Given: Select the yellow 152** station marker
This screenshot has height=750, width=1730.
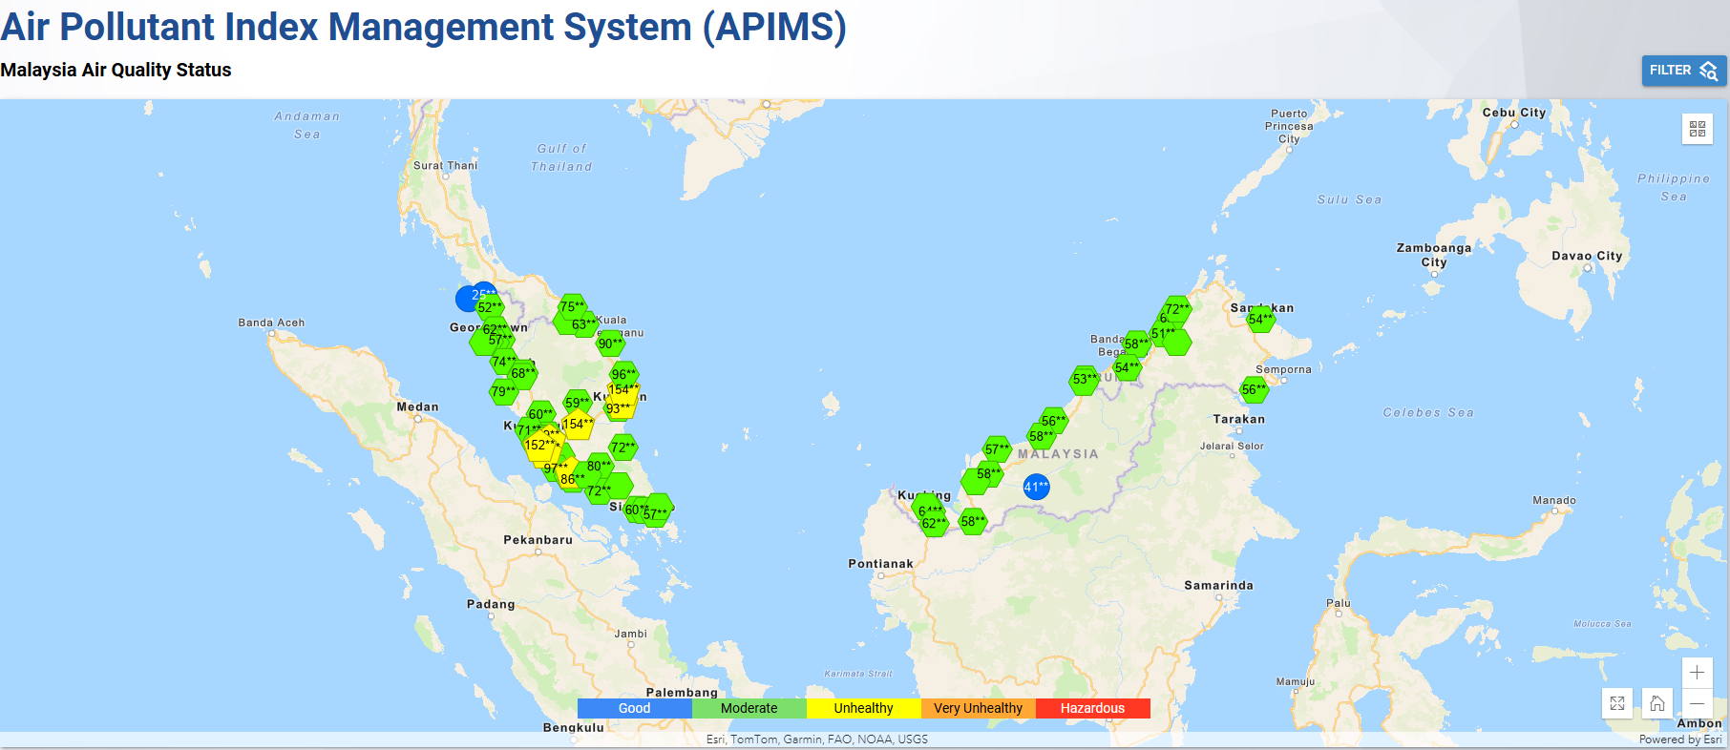Looking at the screenshot, I should tap(538, 445).
